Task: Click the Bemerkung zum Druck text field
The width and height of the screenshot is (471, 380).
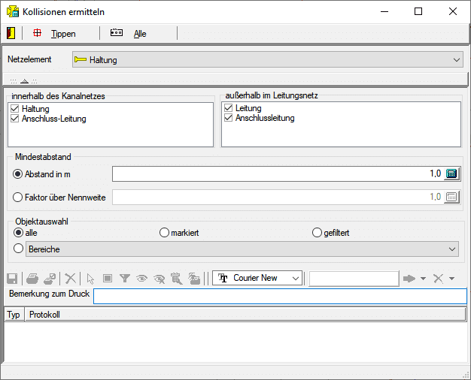Action: 279,296
